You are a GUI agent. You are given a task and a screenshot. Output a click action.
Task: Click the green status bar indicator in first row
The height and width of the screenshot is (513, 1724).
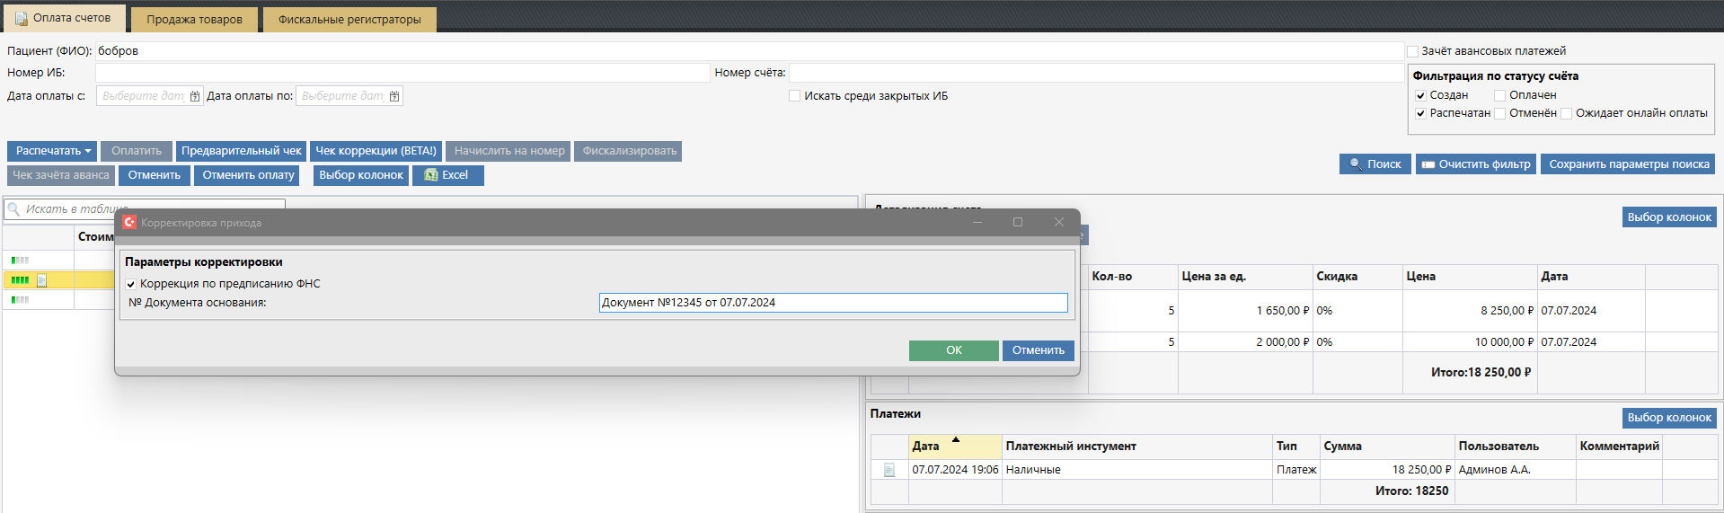click(20, 261)
